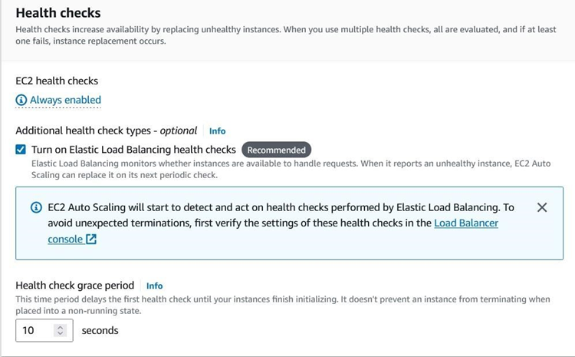Decrease grace period with the down arrow
This screenshot has width=575, height=357.
pos(61,334)
